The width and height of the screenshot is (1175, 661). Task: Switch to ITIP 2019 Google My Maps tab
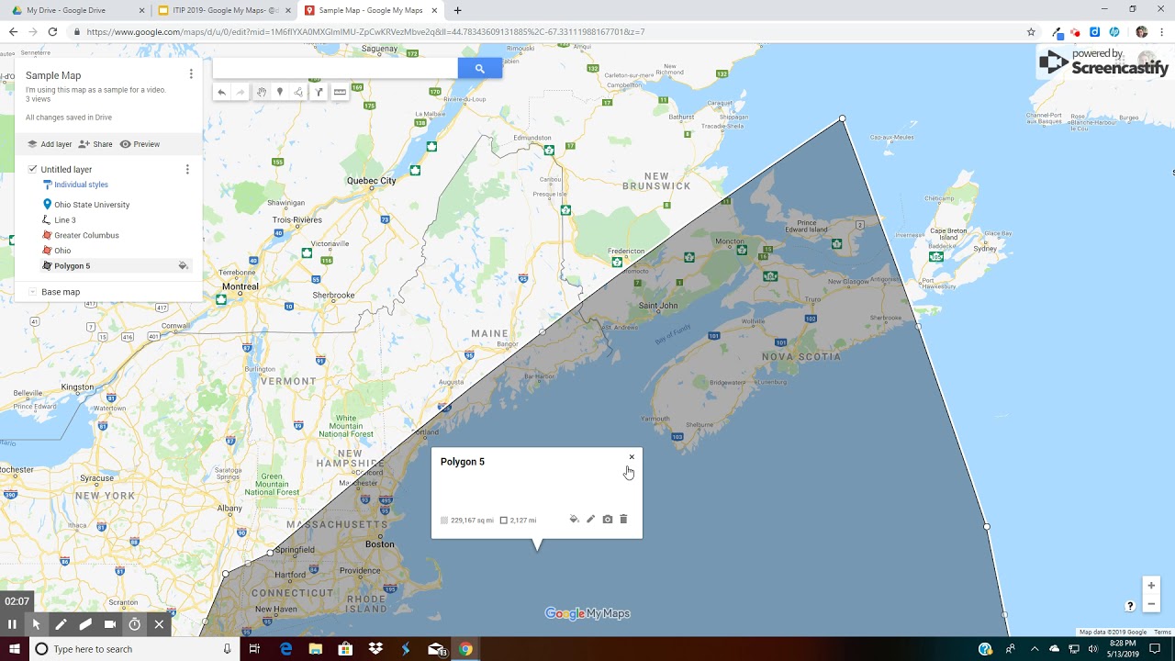222,10
